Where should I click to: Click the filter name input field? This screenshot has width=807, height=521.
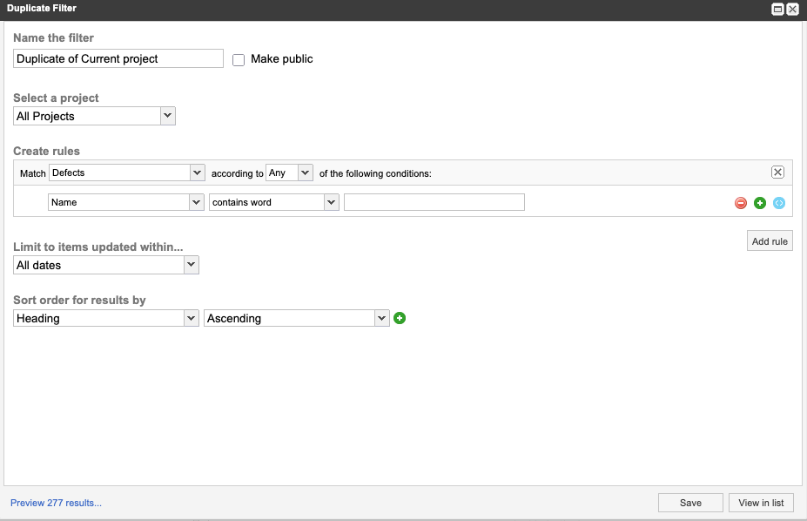pyautogui.click(x=118, y=58)
